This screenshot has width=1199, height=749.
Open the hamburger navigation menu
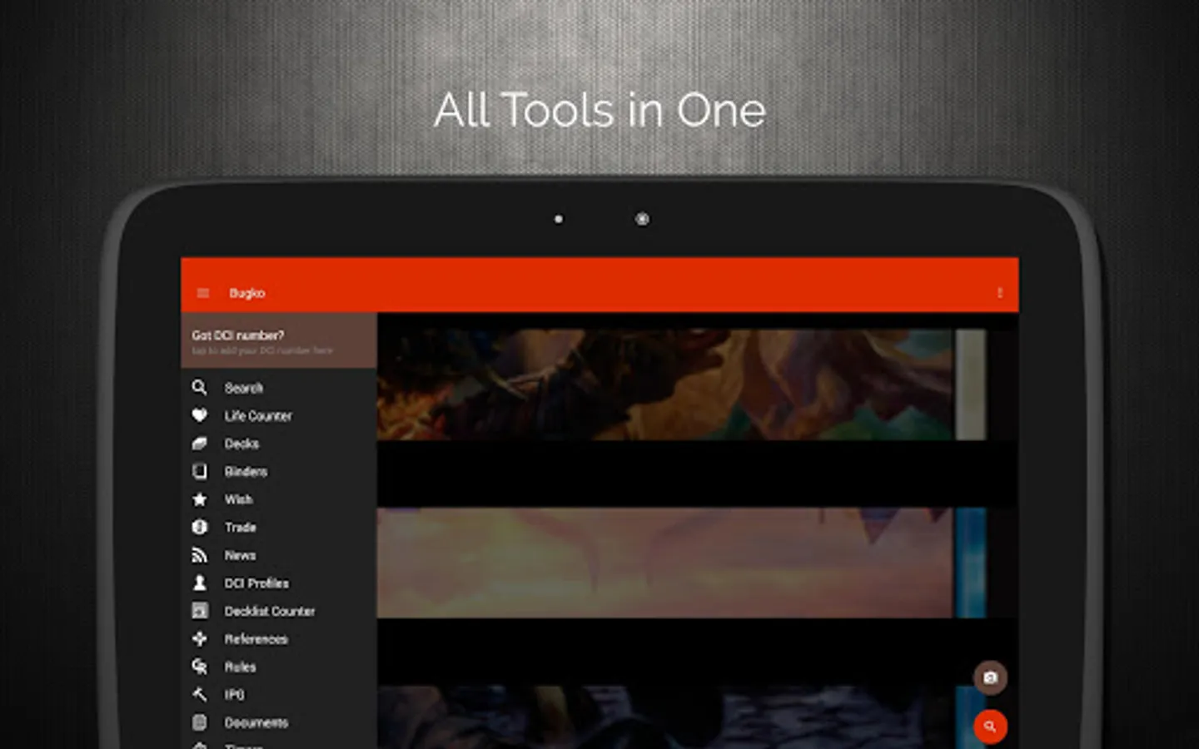pyautogui.click(x=202, y=293)
